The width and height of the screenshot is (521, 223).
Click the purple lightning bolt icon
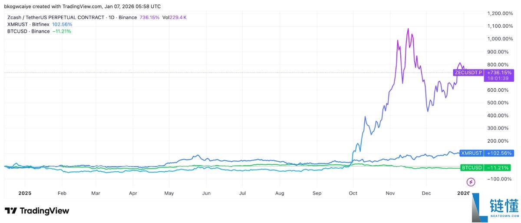470,182
